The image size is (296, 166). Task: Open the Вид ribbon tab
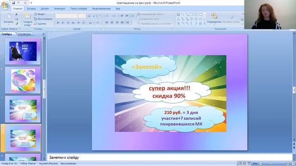click(118, 9)
